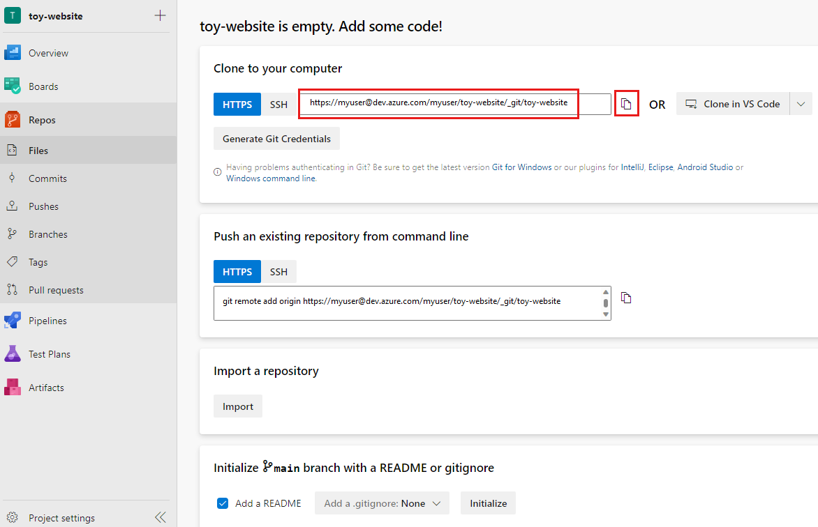Click the Pushes icon
Screen dimensions: 818x527
tap(12, 206)
